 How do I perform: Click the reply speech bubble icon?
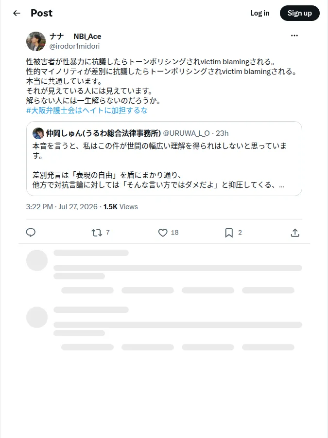click(31, 233)
